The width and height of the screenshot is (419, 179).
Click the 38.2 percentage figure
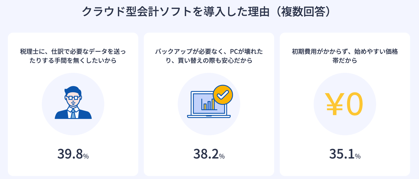tap(206, 154)
